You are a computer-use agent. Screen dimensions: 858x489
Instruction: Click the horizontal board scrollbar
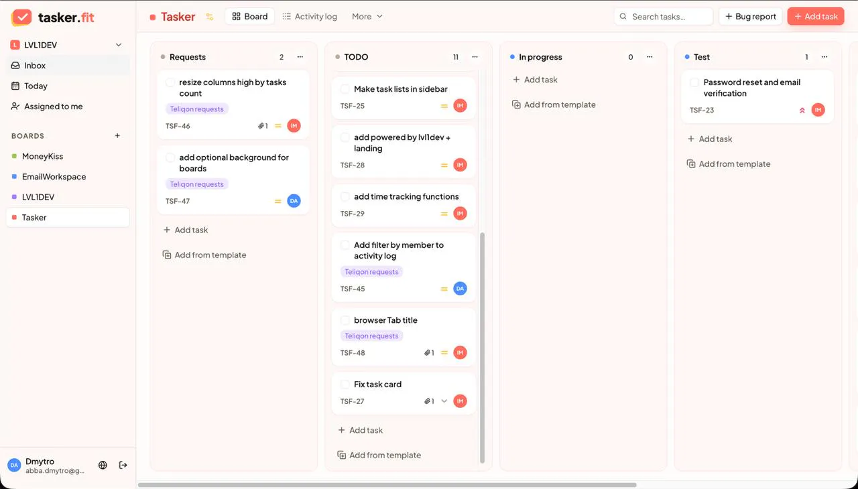[x=387, y=484]
